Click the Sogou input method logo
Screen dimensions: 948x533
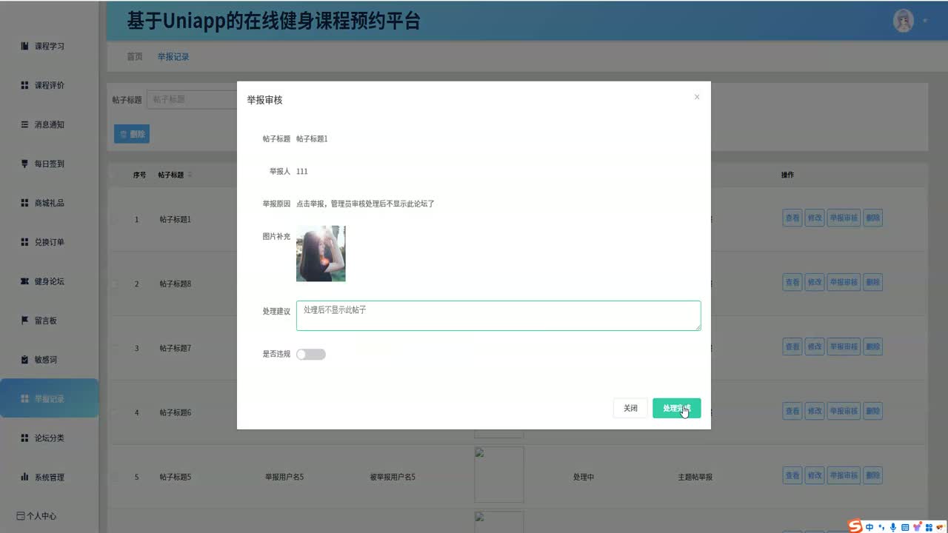(x=855, y=526)
